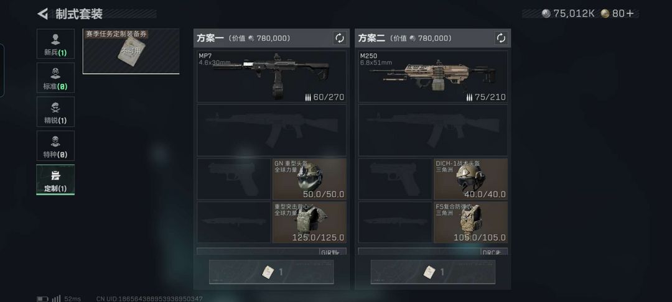This screenshot has height=302, width=672.
Task: Open the 特种 kit category
Action: coord(55,145)
